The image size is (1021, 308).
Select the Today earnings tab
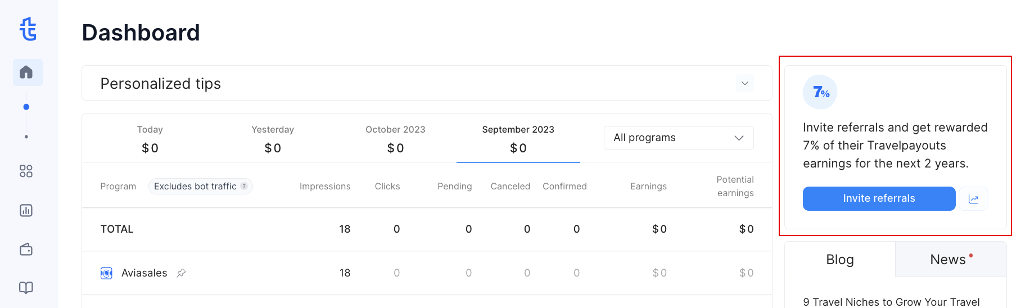(150, 139)
